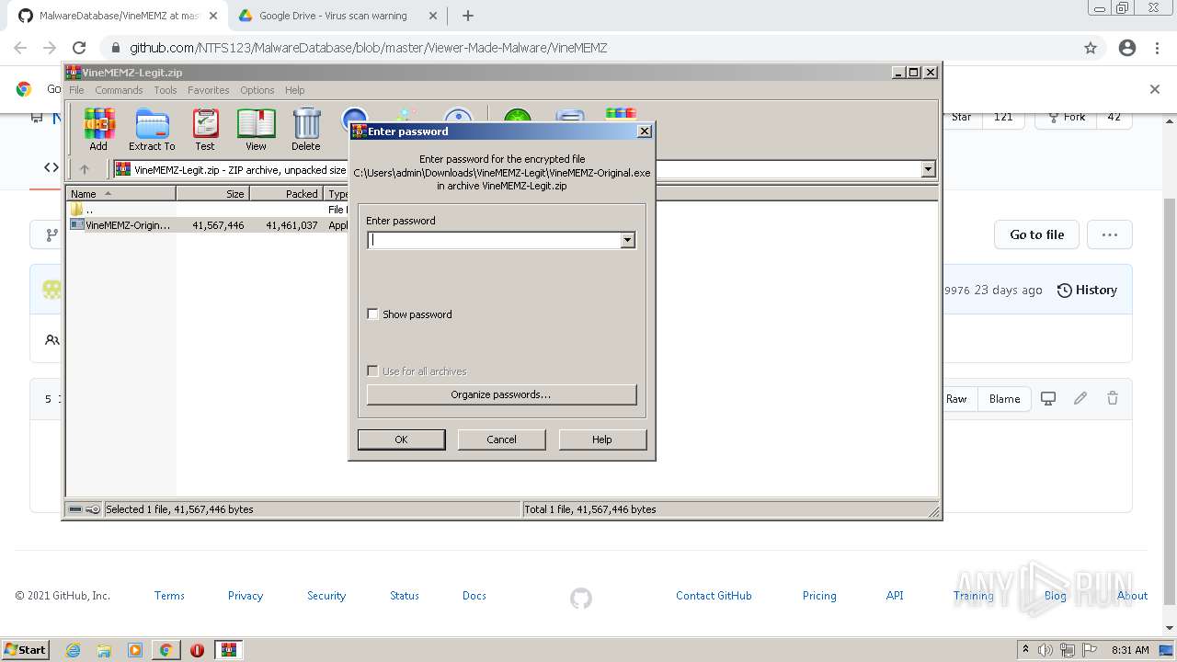Click the Extract To toolbar icon
1177x662 pixels.
point(152,130)
